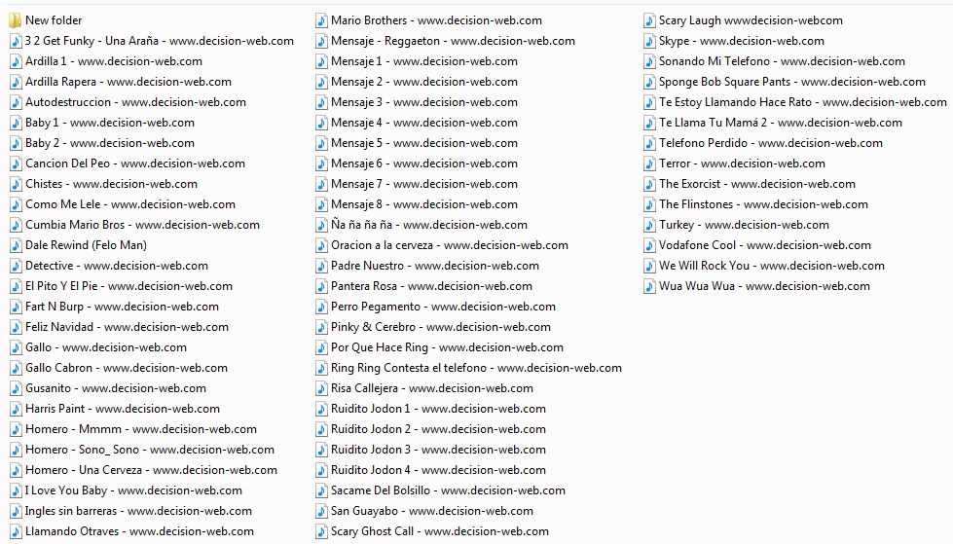Image resolution: width=953 pixels, height=544 pixels.
Task: Click the audio file icon for Autodestruccion
Action: (16, 102)
